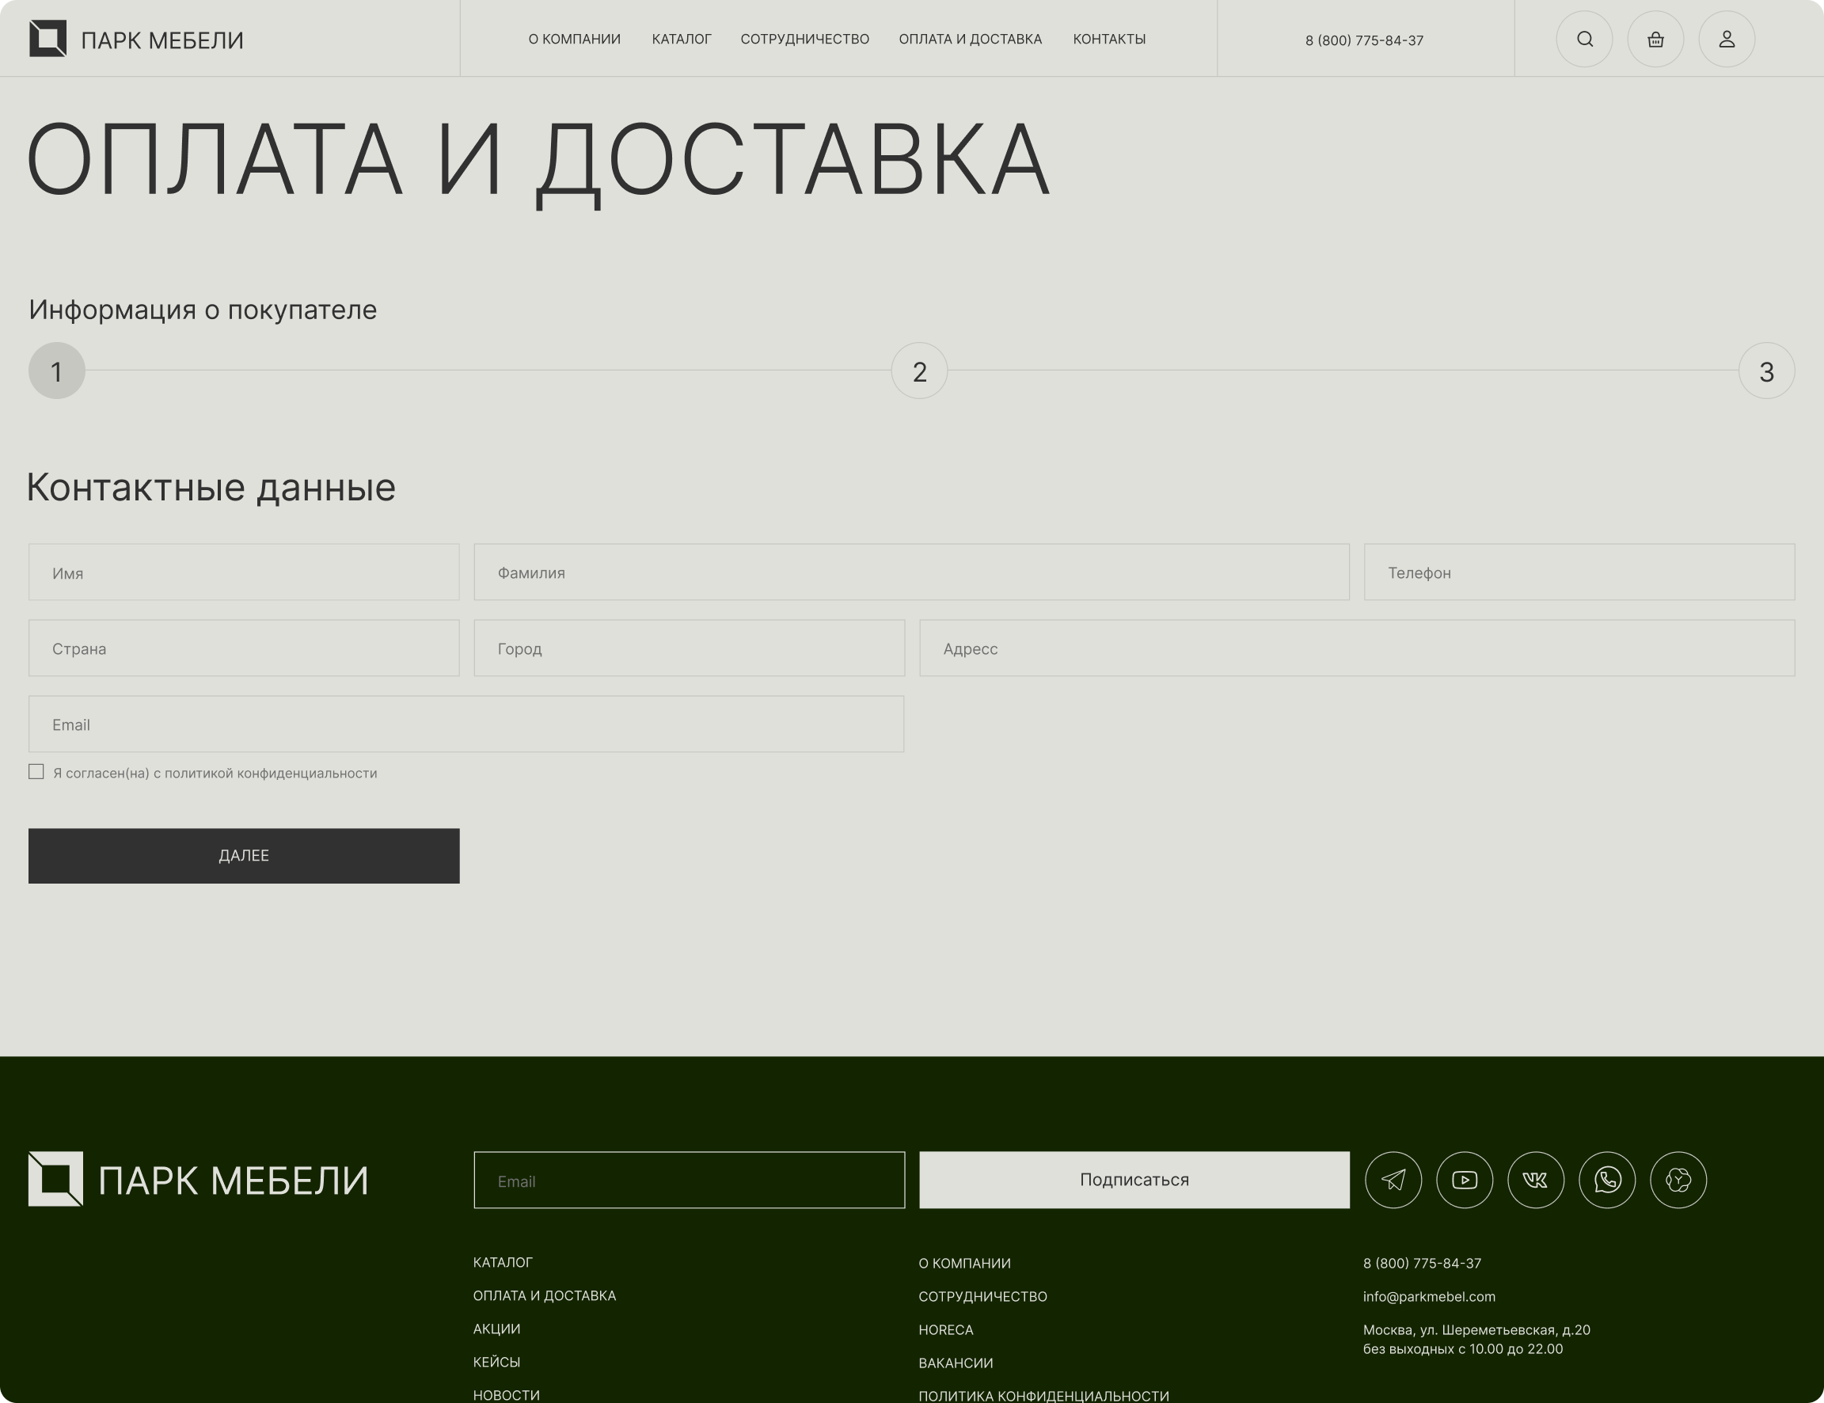Click the footer Email subscription field
Image resolution: width=1824 pixels, height=1403 pixels.
689,1179
